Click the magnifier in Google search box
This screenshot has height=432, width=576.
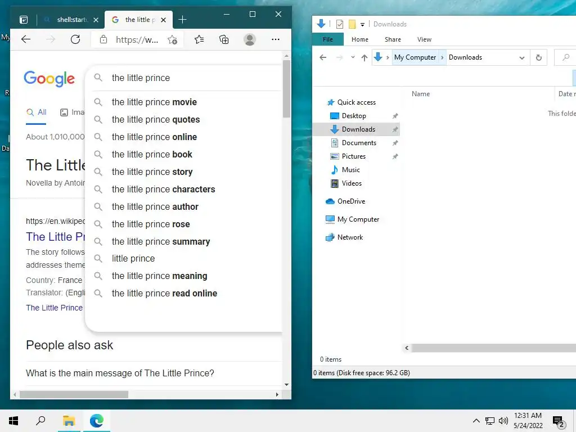click(98, 78)
